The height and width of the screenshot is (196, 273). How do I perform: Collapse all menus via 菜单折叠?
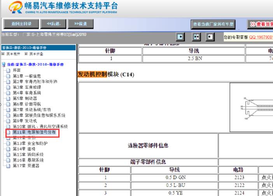[36, 54]
